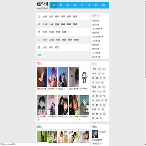Open the woman on green background photo thumbnail
146x146 pixels.
[x=42, y=136]
